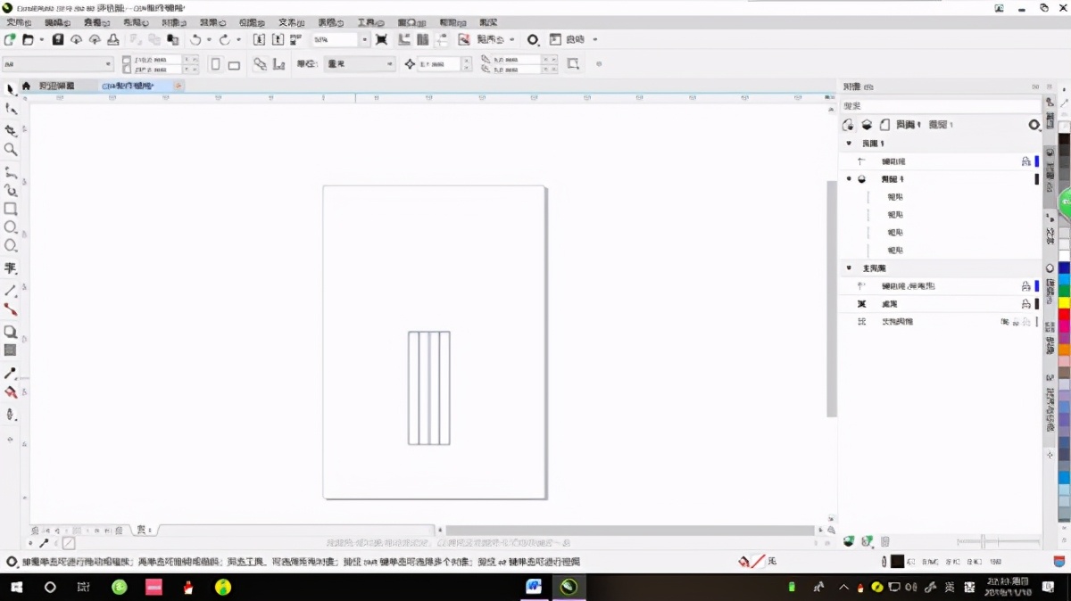1071x601 pixels.
Task: Lock the grid layer in Objects docker
Action: pos(1026,303)
